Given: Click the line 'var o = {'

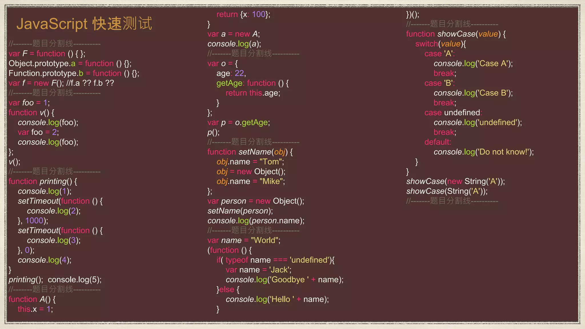Looking at the screenshot, I should 223,63.
